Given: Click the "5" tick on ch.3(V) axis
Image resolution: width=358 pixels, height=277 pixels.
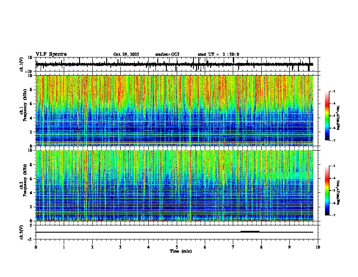Looking at the screenshot, I should tap(32, 225).
